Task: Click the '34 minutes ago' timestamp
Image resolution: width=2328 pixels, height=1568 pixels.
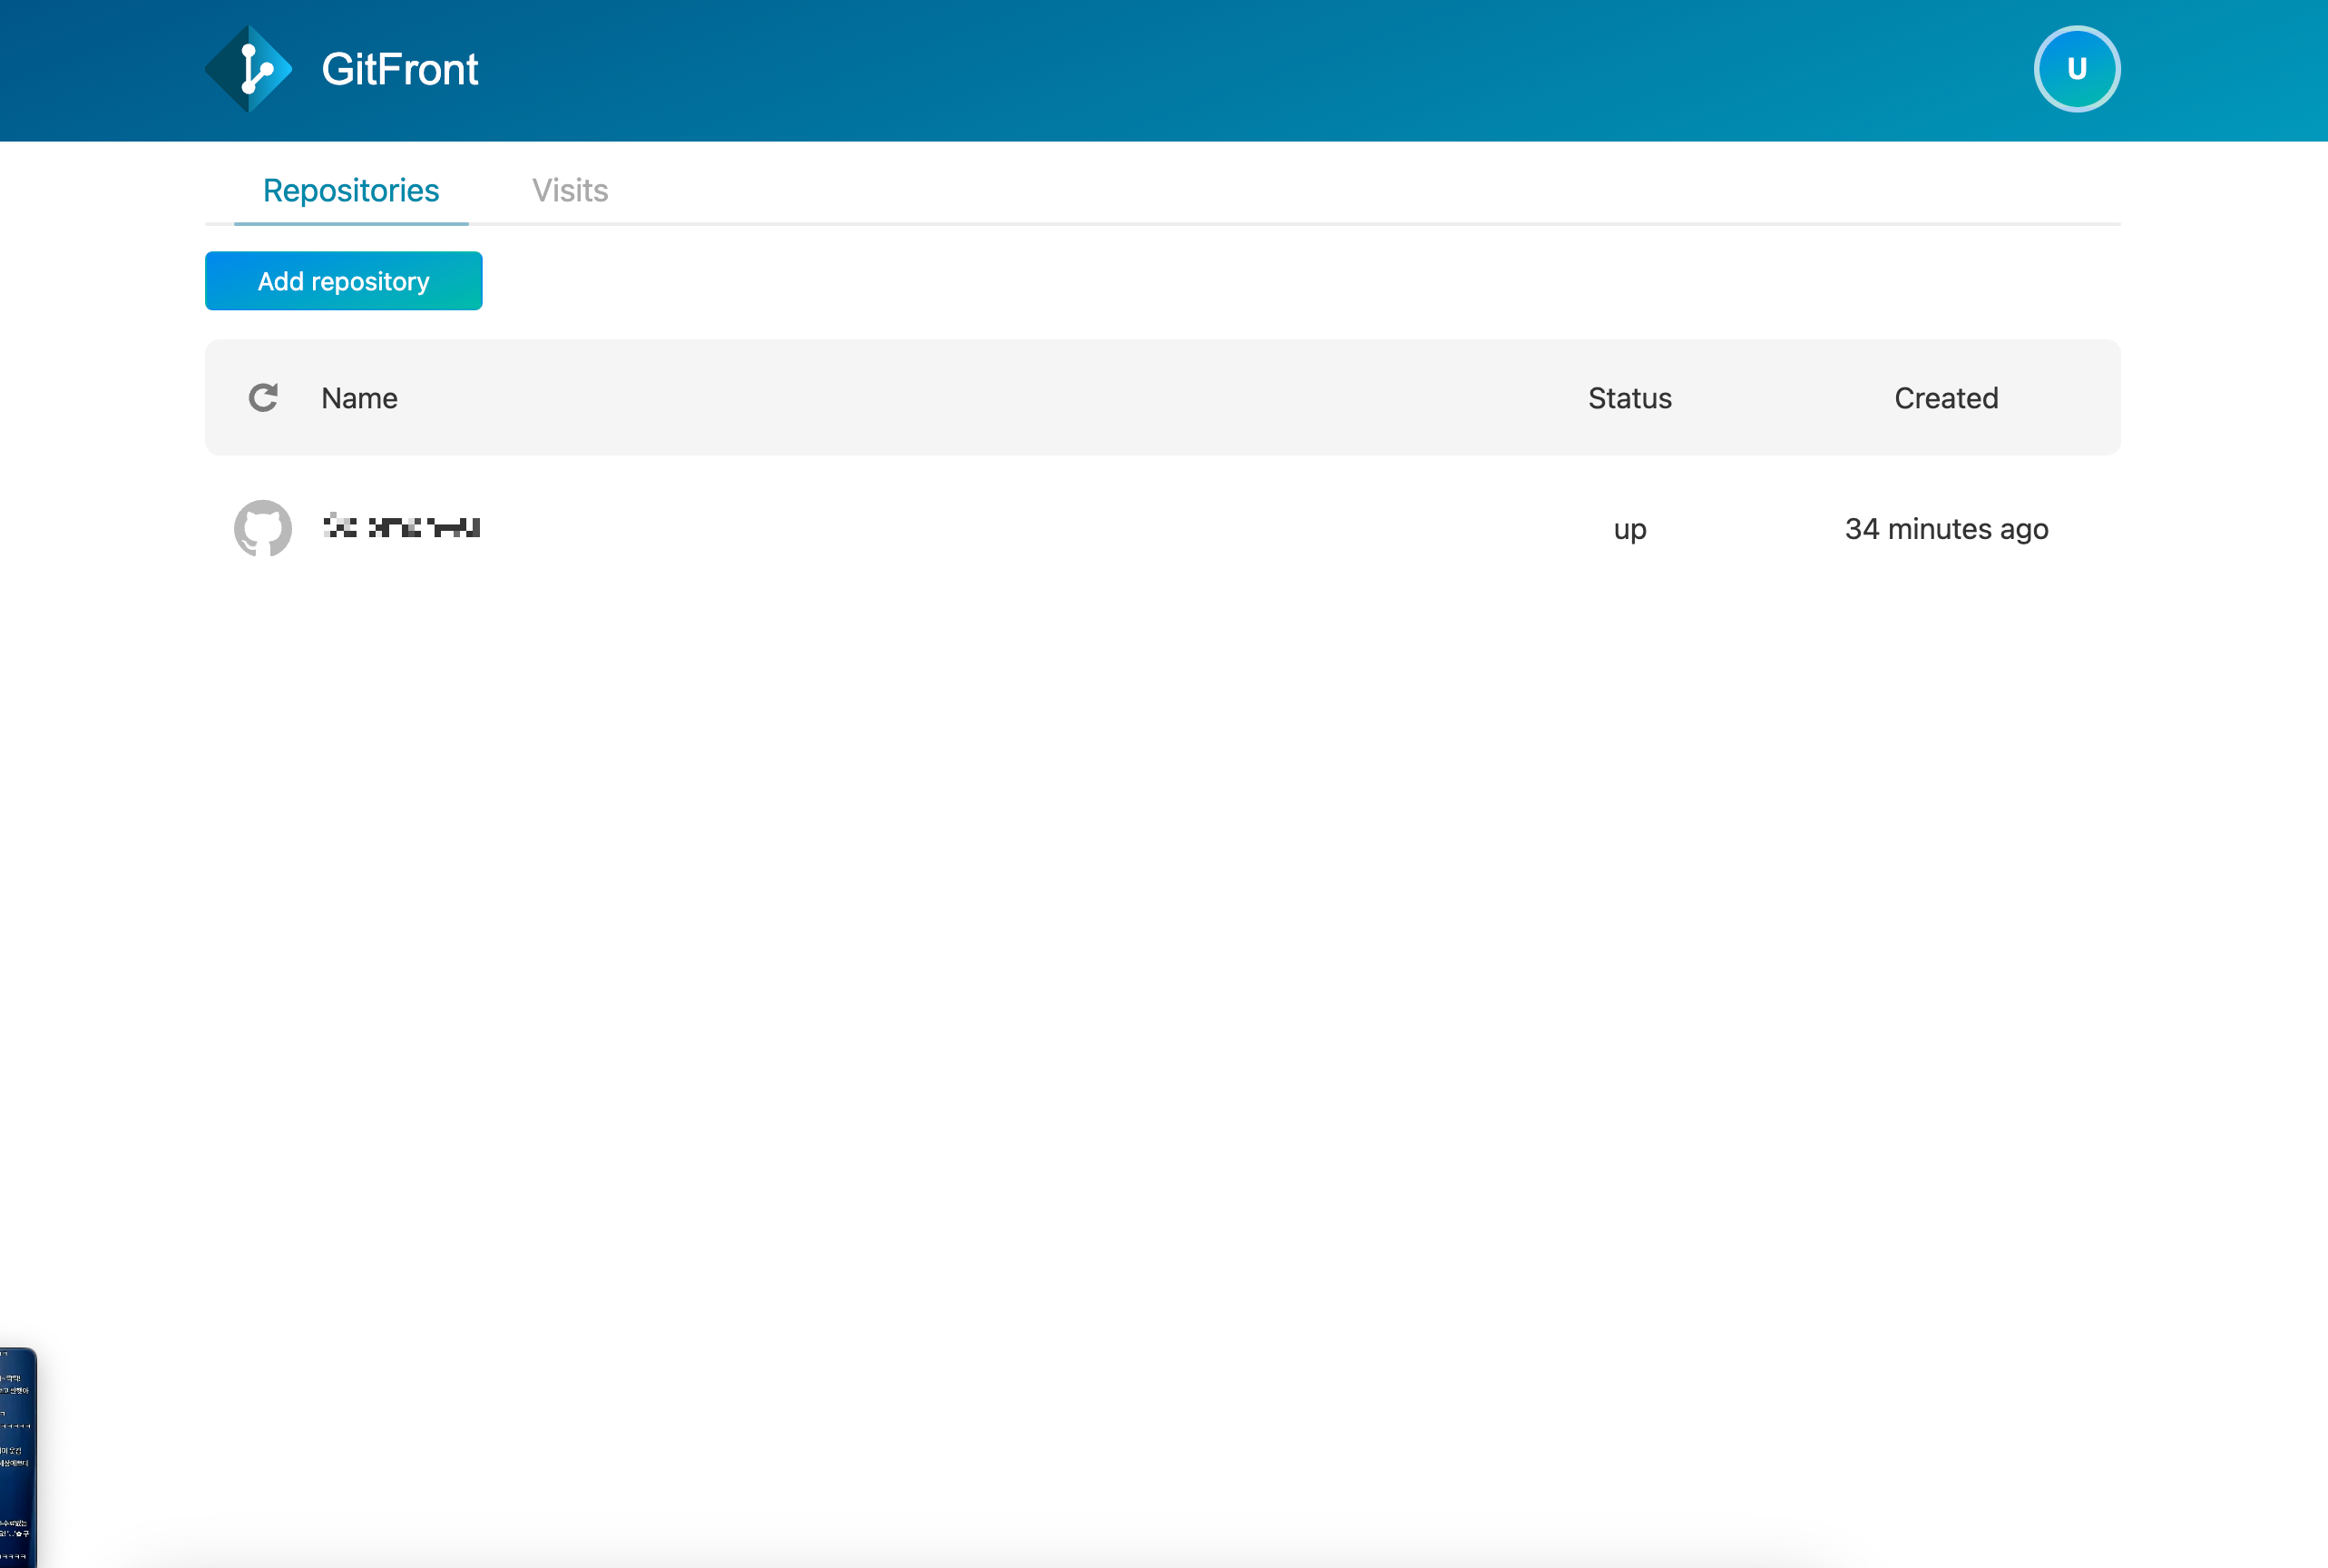Action: pos(1945,529)
